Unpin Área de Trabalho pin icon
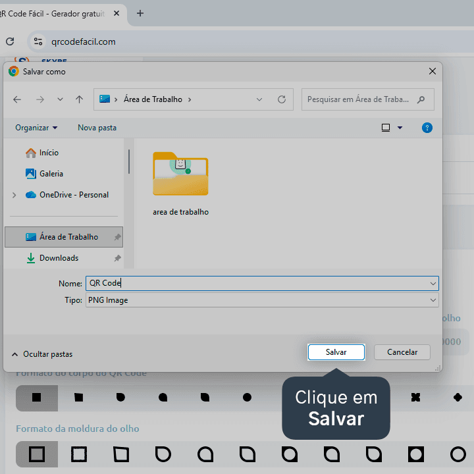Screen dimensions: 474x474 click(117, 237)
